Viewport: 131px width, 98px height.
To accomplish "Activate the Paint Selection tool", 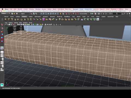I will 2,32.
